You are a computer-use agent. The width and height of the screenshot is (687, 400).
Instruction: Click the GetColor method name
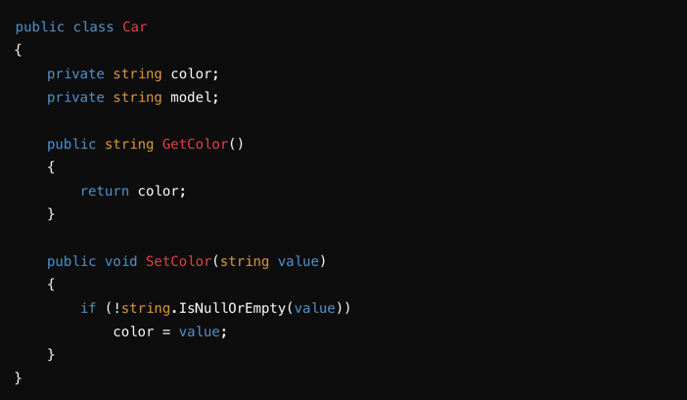click(x=195, y=144)
